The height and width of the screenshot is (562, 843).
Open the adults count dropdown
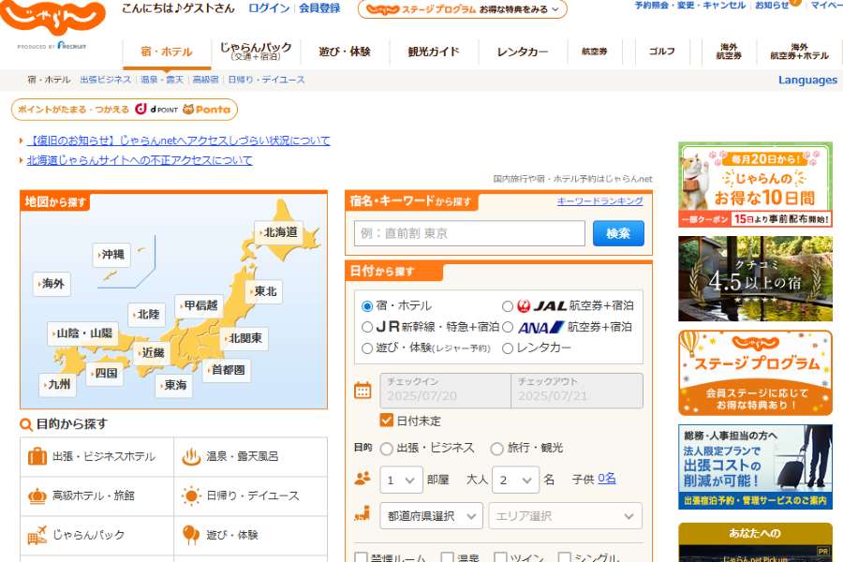tap(515, 480)
